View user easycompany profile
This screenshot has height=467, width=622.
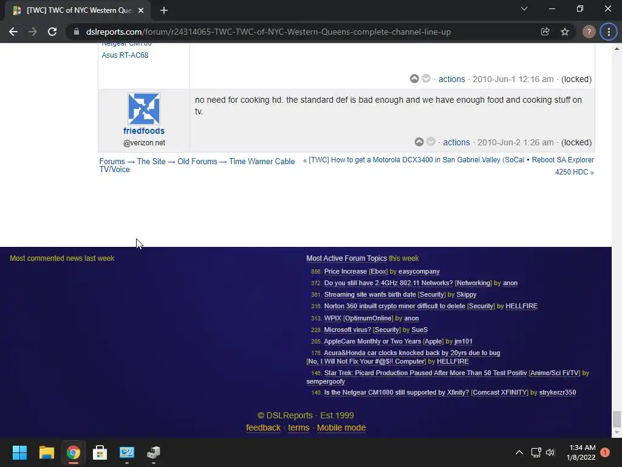[419, 271]
